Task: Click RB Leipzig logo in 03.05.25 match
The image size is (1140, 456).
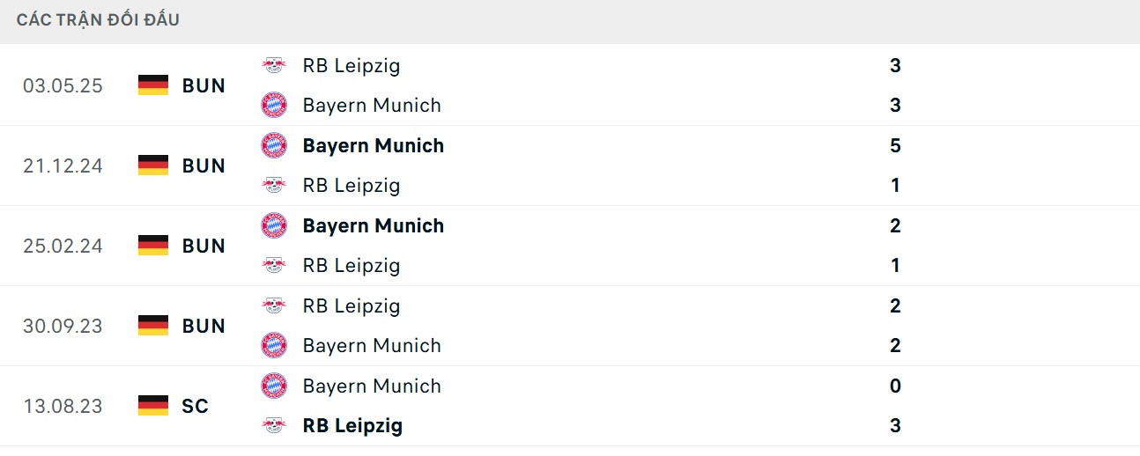Action: click(274, 65)
